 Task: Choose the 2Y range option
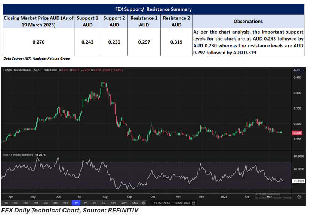click(x=85, y=203)
